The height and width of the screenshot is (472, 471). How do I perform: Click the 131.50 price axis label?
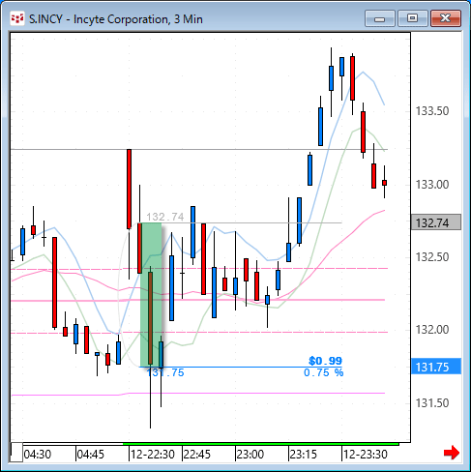[x=432, y=403]
